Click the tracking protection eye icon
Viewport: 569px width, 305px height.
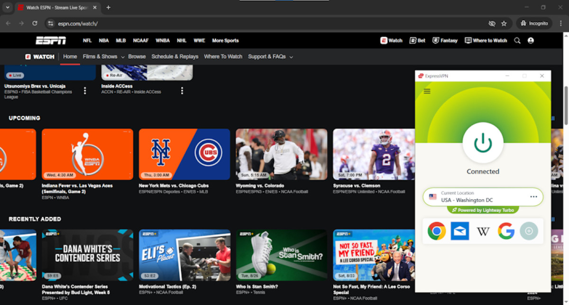coord(492,23)
